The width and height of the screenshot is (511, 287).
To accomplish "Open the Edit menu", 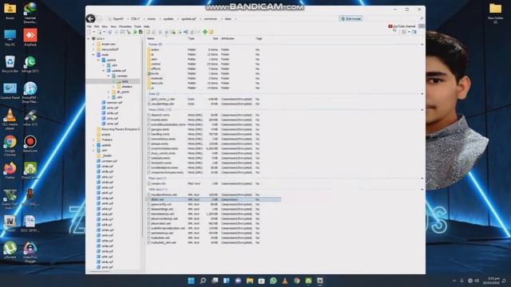I will point(97,26).
